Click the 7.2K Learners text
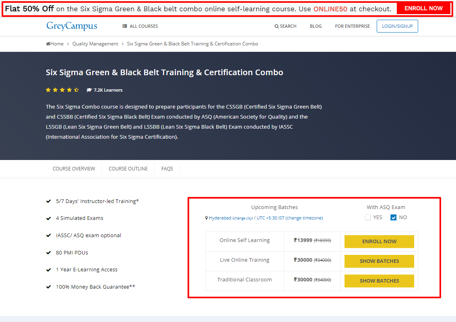The image size is (456, 322). point(108,90)
